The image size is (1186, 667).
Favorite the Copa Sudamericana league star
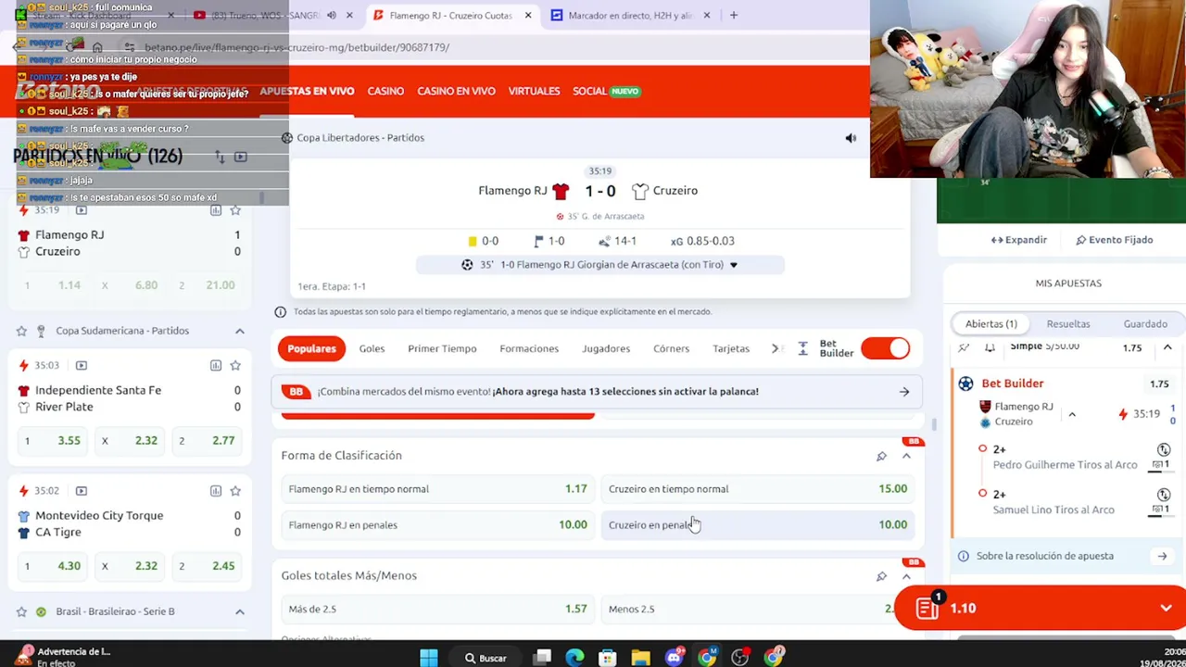pos(21,331)
